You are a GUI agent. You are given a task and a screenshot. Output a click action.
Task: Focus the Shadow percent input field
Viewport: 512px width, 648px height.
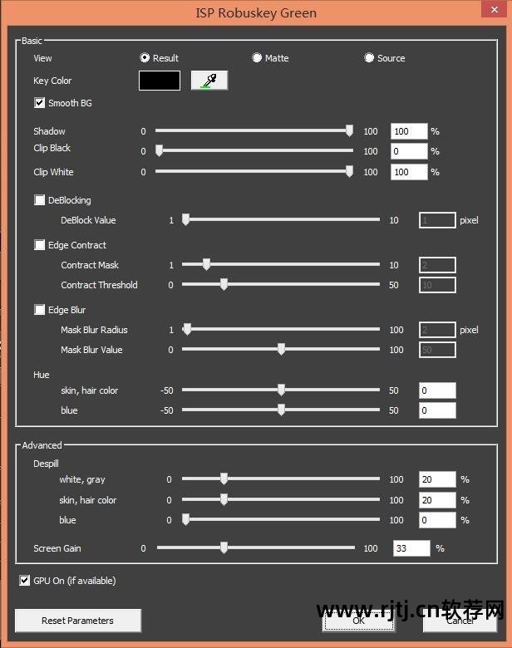[x=409, y=131]
